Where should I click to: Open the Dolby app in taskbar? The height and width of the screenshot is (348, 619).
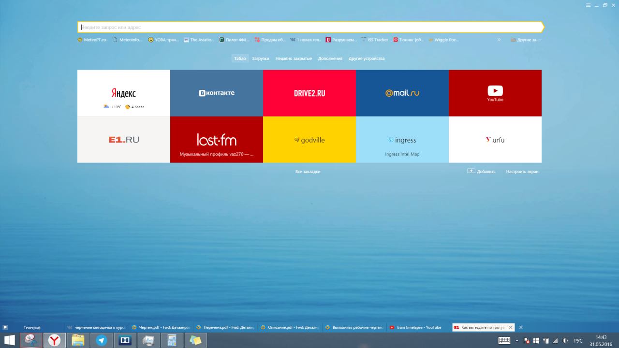tap(125, 340)
